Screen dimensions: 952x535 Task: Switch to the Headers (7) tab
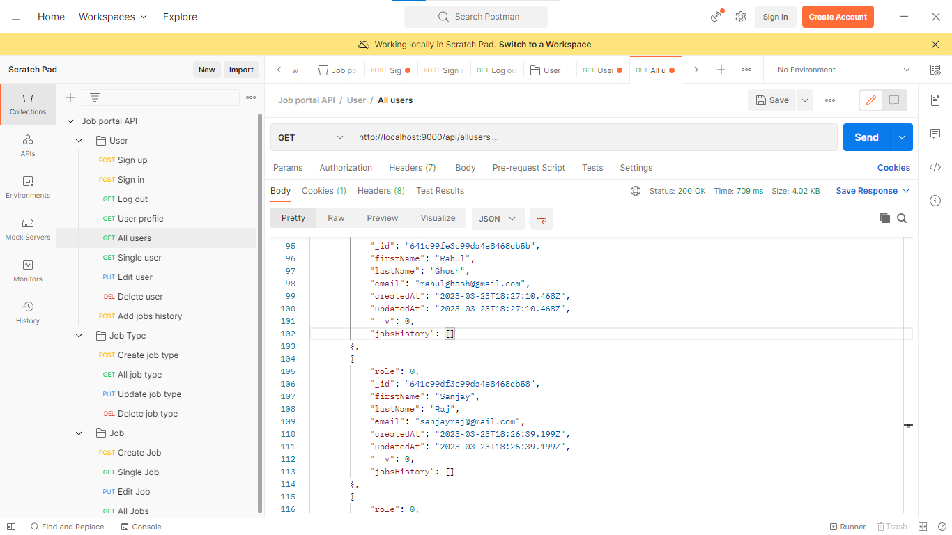(412, 167)
